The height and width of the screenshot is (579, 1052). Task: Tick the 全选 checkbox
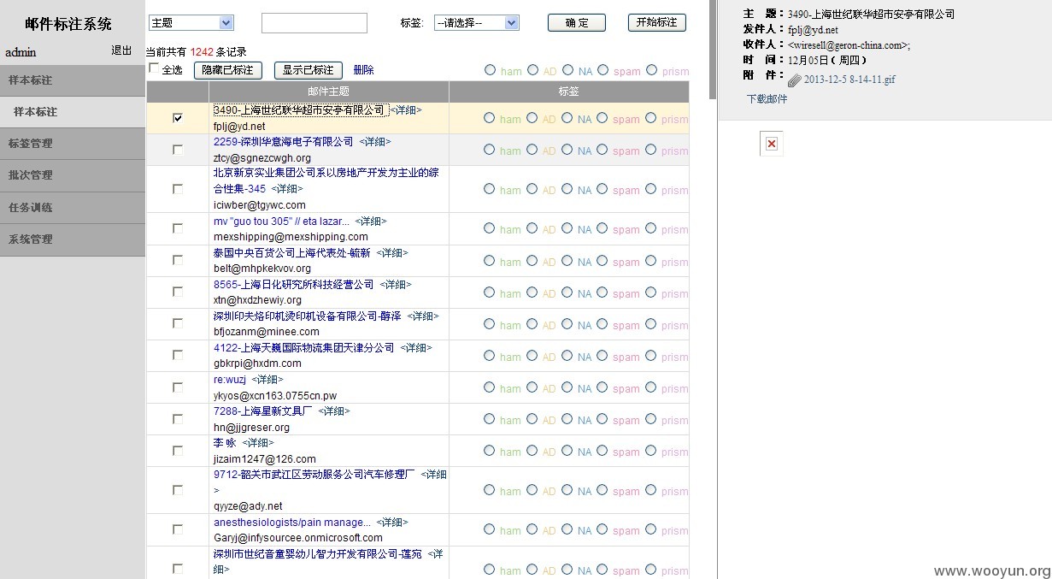(154, 68)
